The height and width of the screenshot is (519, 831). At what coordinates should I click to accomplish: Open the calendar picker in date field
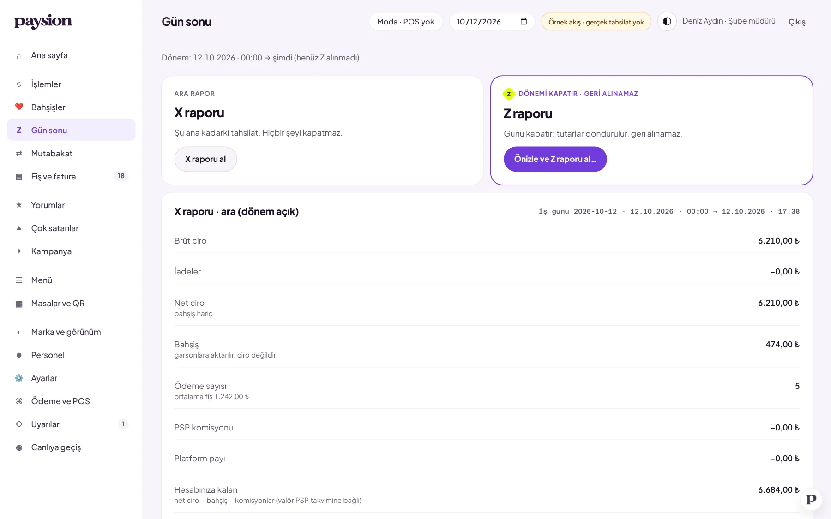click(x=524, y=22)
